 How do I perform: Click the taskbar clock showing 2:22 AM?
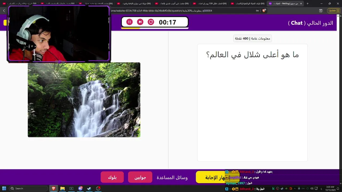point(330,189)
